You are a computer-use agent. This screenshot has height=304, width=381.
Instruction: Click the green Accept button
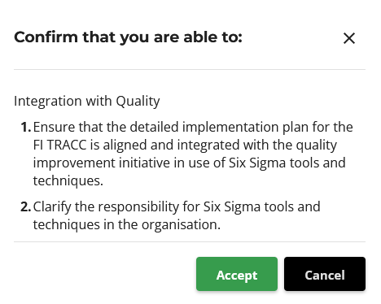click(237, 274)
